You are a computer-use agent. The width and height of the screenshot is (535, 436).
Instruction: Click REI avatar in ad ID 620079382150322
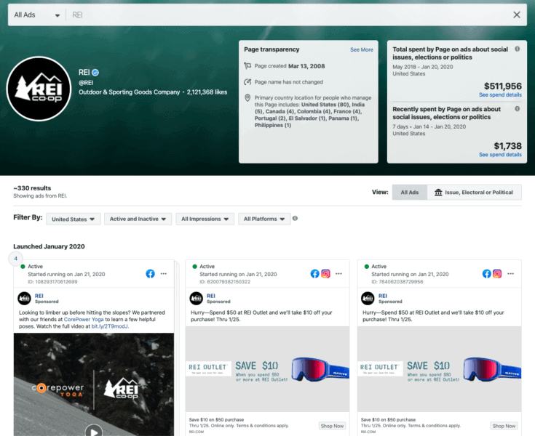pos(197,299)
